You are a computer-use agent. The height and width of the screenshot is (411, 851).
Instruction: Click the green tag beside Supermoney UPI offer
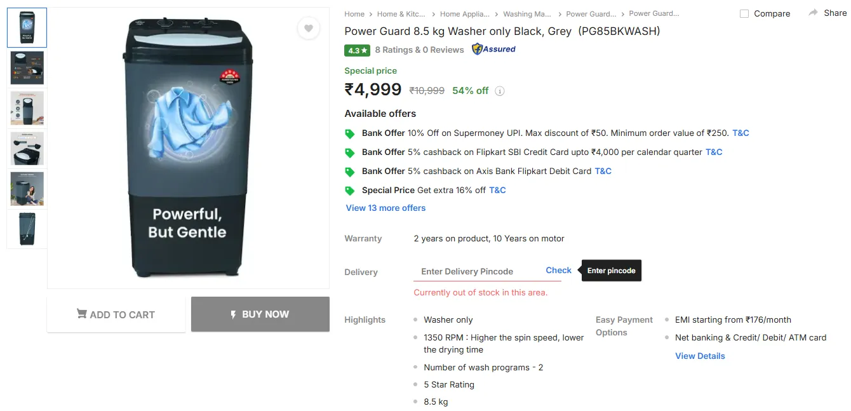coord(349,133)
